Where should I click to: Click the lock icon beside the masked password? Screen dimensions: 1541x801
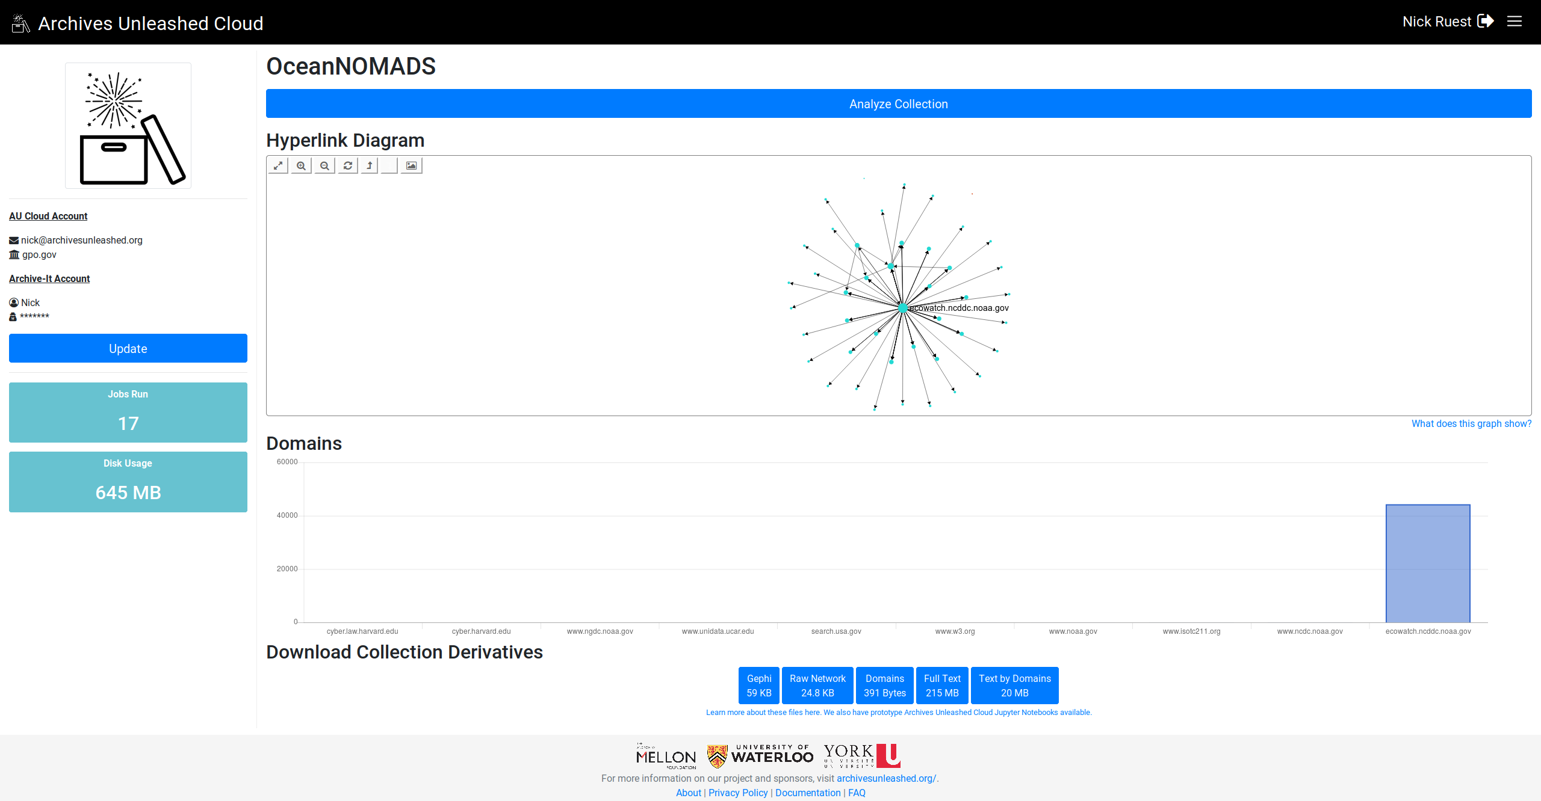pyautogui.click(x=13, y=317)
